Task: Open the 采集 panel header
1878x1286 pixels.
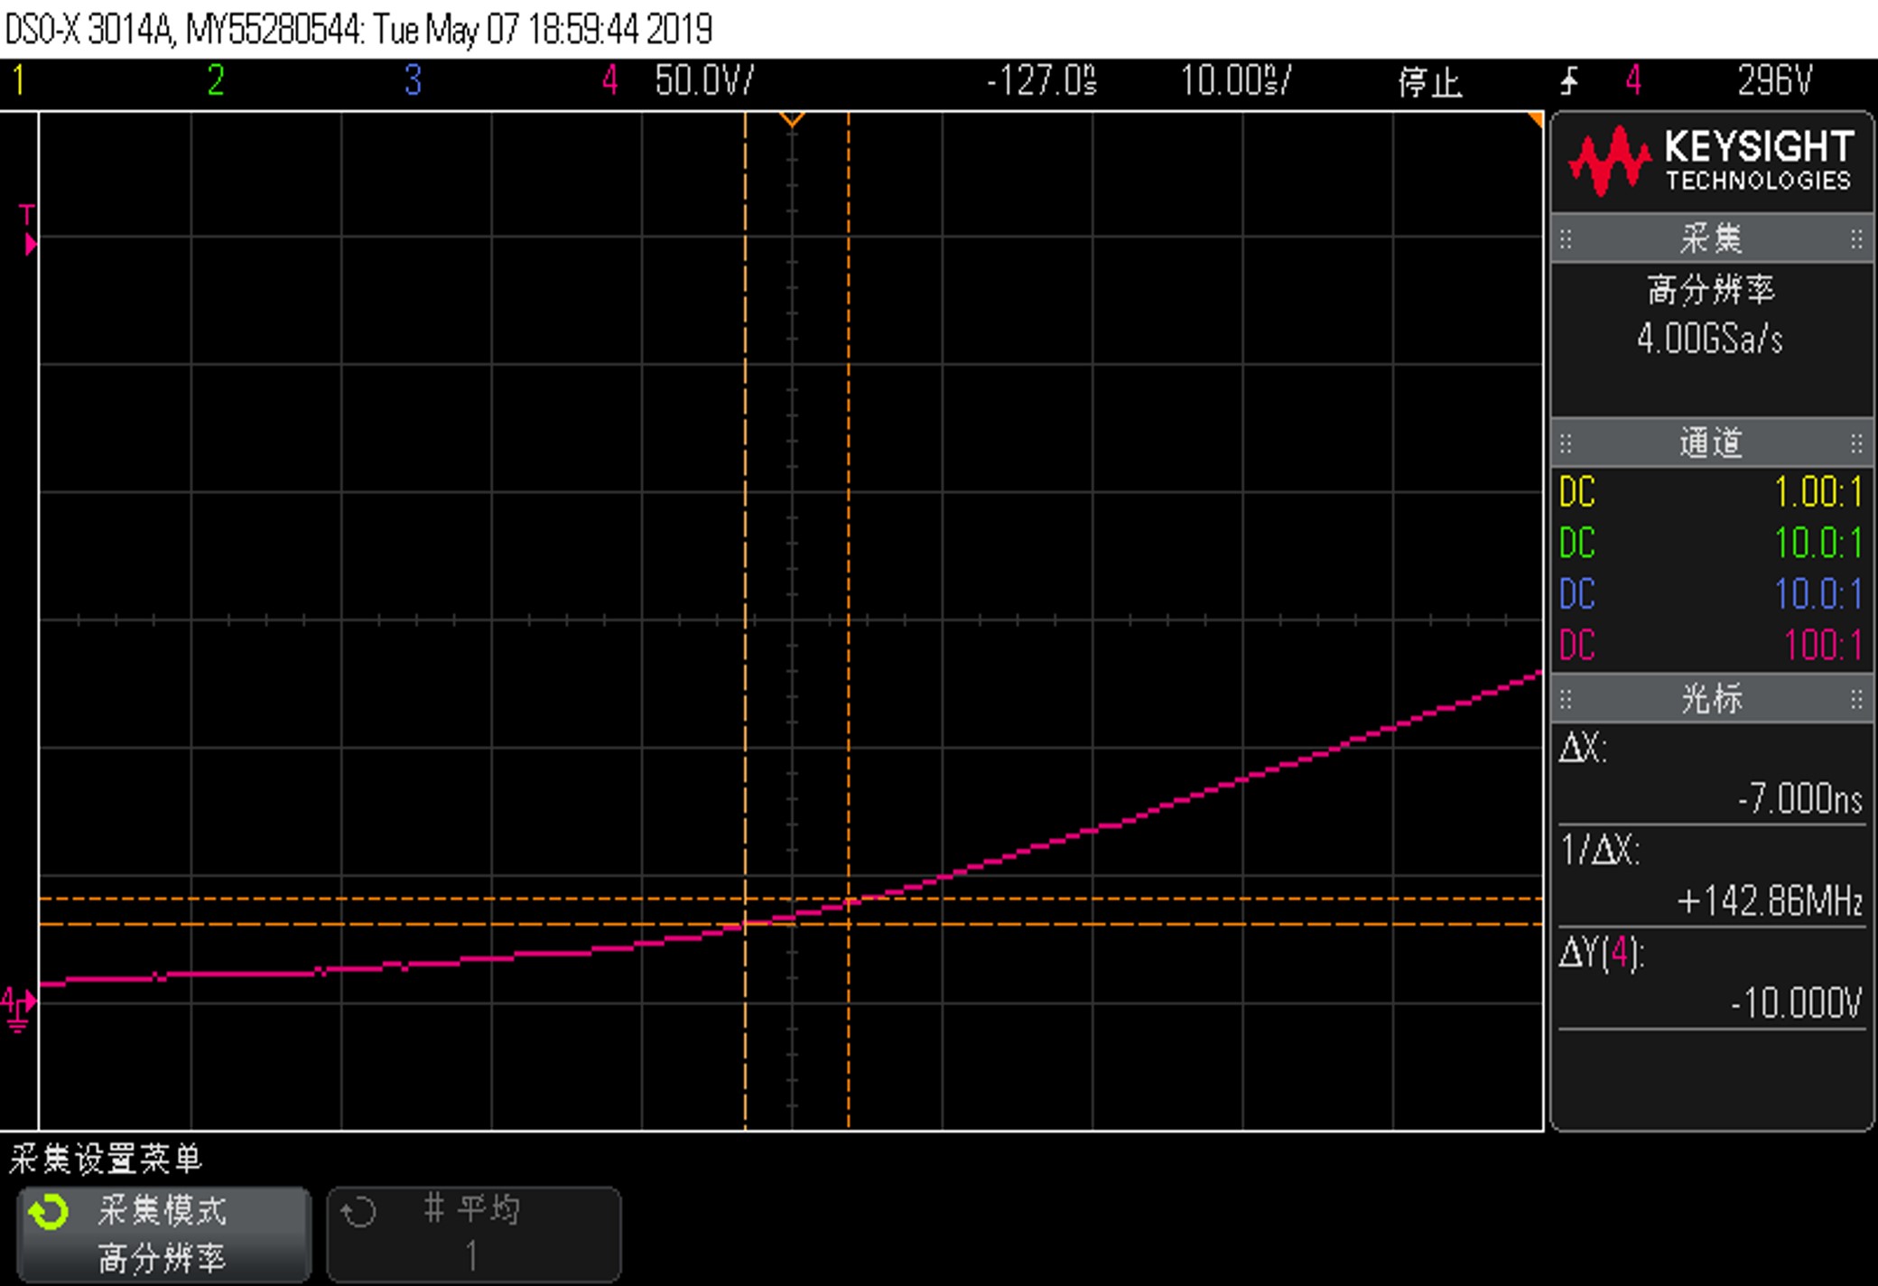Action: pos(1710,239)
